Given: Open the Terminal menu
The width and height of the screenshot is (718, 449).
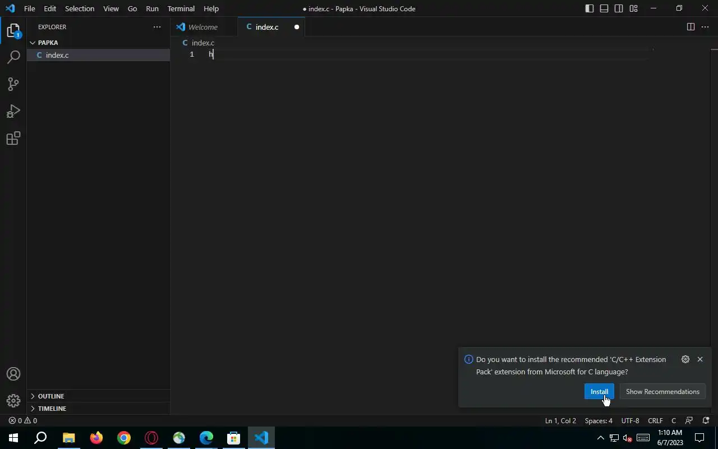Looking at the screenshot, I should (x=181, y=8).
